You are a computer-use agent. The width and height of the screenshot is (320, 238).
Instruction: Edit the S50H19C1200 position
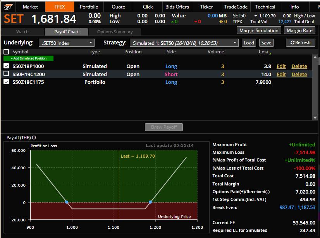(x=281, y=74)
